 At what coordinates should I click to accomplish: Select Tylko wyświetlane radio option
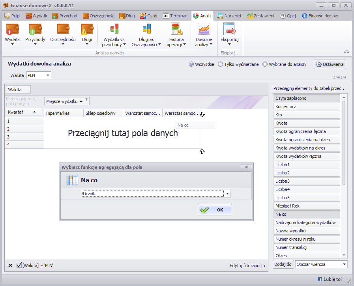[x=221, y=64]
